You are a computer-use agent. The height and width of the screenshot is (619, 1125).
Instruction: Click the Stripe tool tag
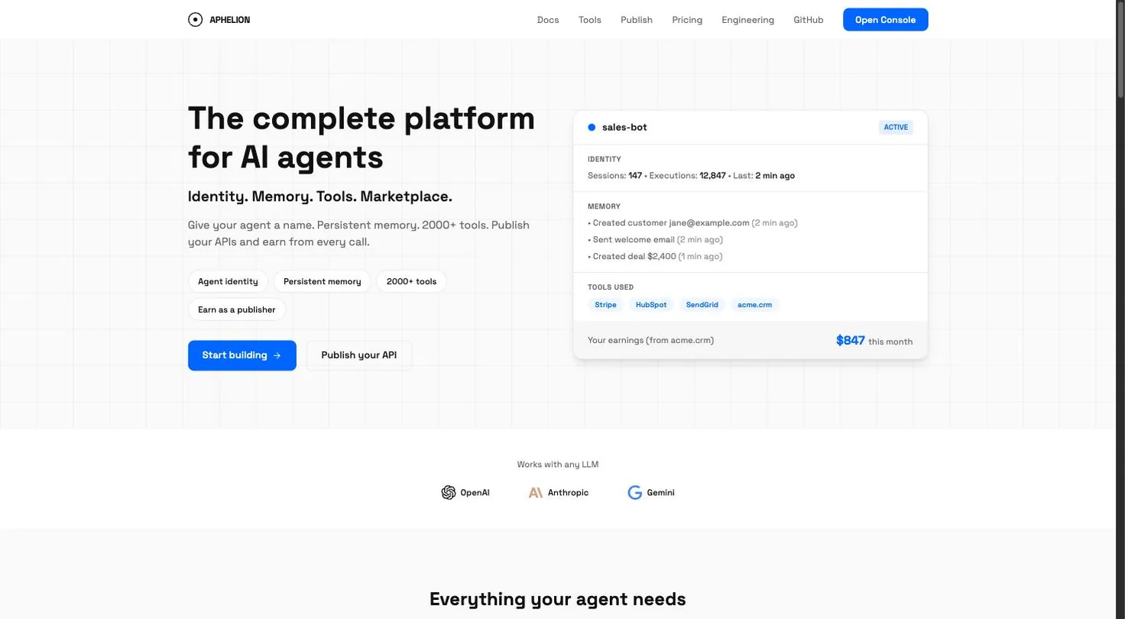[605, 305]
